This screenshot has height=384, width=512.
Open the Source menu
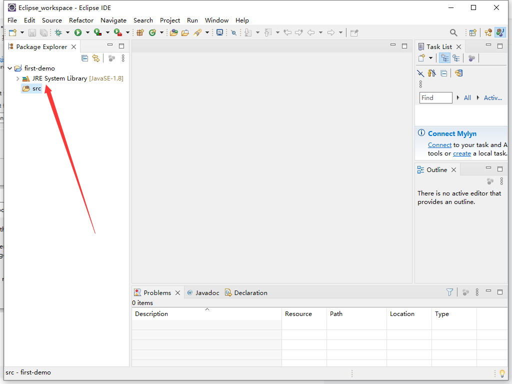click(52, 20)
